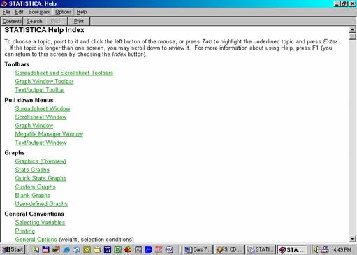Open Blank Graphs topic
Viewport: 357px width, 255px height.
tap(33, 196)
